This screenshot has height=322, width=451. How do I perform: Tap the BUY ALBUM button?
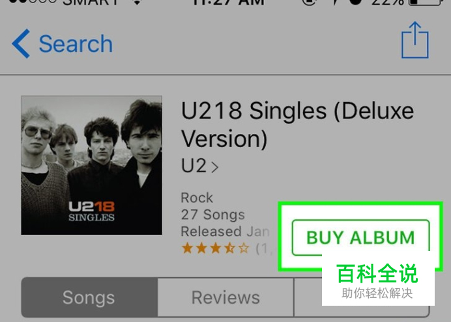click(x=360, y=237)
